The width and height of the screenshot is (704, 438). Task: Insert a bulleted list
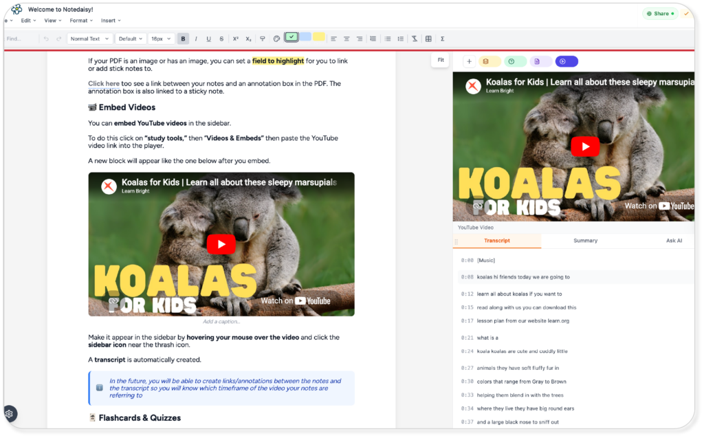point(388,39)
